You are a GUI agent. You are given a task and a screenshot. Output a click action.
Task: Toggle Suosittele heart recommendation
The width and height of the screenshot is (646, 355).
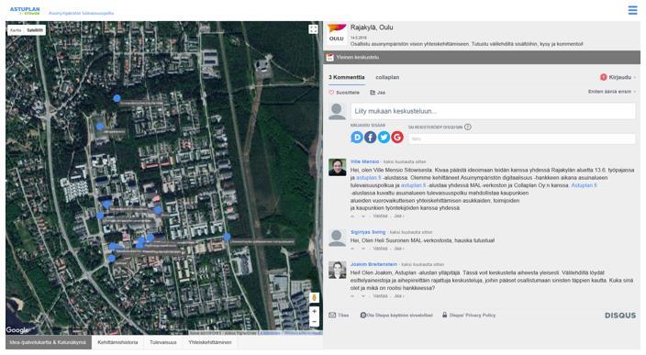[x=344, y=93]
